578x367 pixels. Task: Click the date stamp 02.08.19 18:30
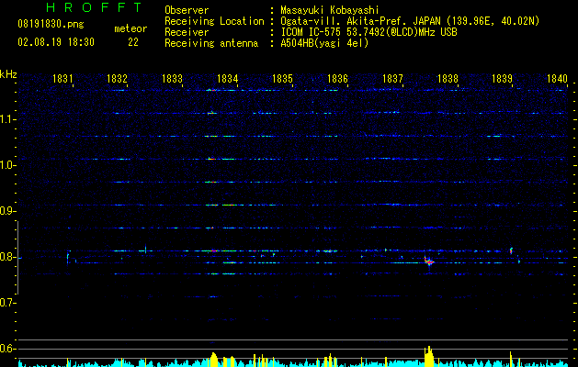point(56,42)
